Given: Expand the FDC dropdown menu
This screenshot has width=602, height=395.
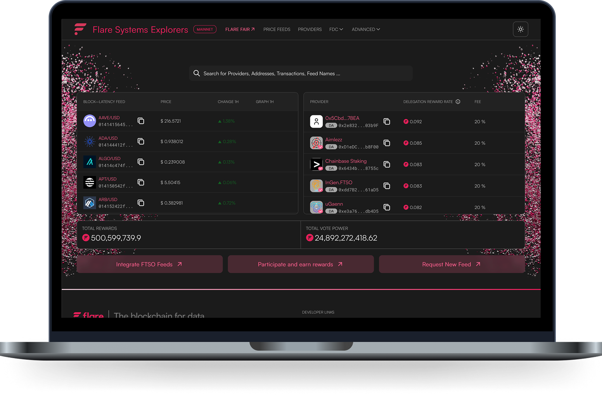Looking at the screenshot, I should coord(336,29).
